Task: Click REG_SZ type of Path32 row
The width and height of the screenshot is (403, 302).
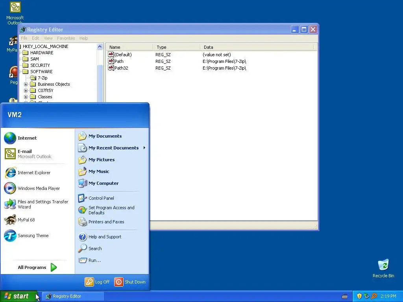Action: point(163,68)
